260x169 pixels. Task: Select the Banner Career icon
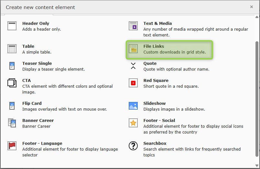(x=12, y=123)
